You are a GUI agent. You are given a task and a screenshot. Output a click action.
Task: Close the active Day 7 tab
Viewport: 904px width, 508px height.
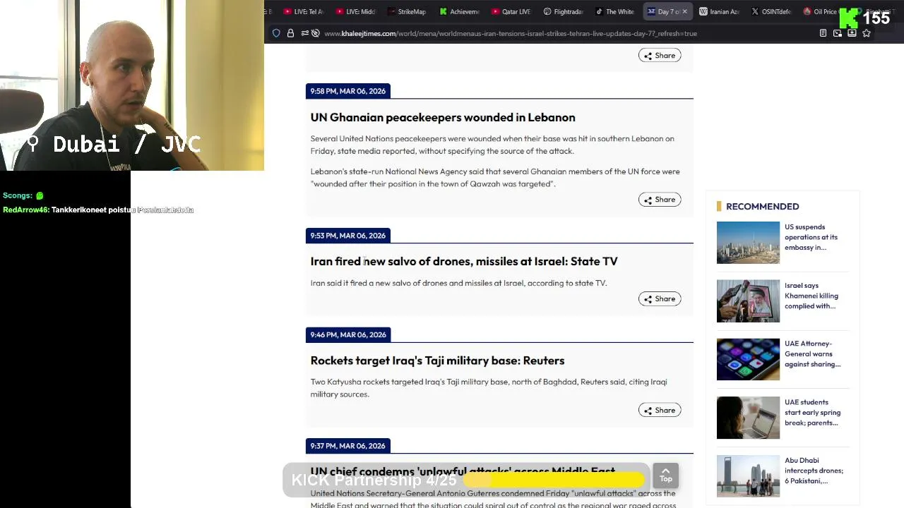coord(684,11)
